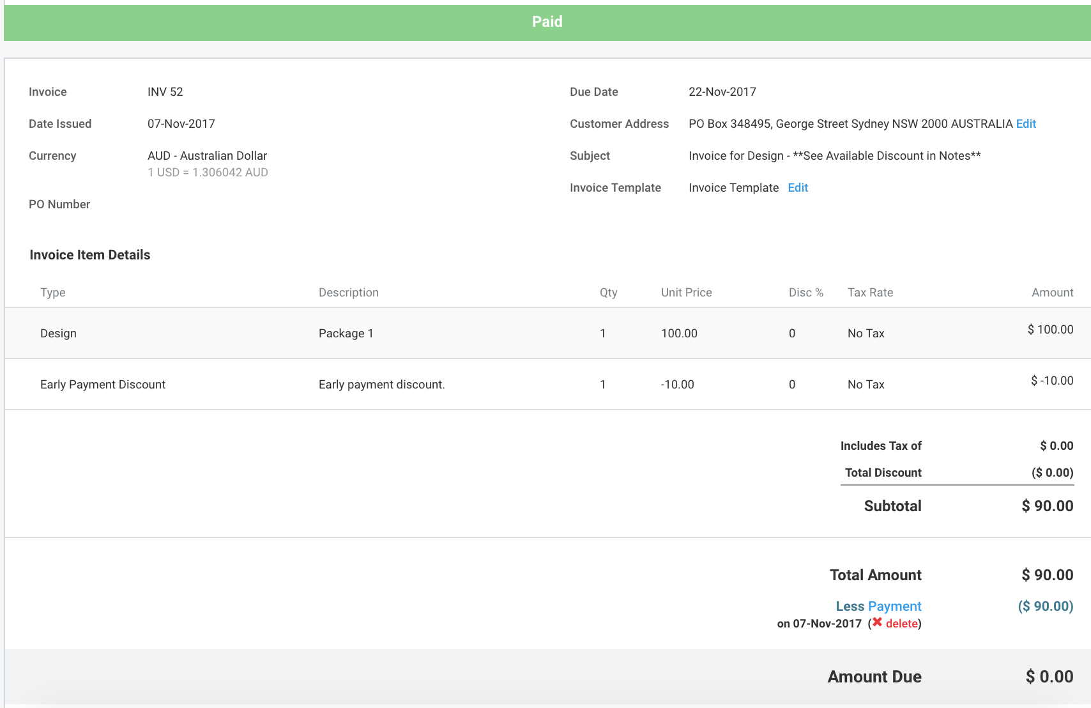
Task: Click the red delete payment link
Action: pos(902,624)
